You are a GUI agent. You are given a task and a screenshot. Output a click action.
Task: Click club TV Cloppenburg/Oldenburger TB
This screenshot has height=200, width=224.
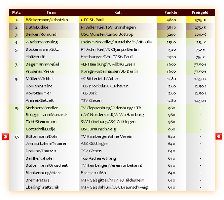click(111, 108)
